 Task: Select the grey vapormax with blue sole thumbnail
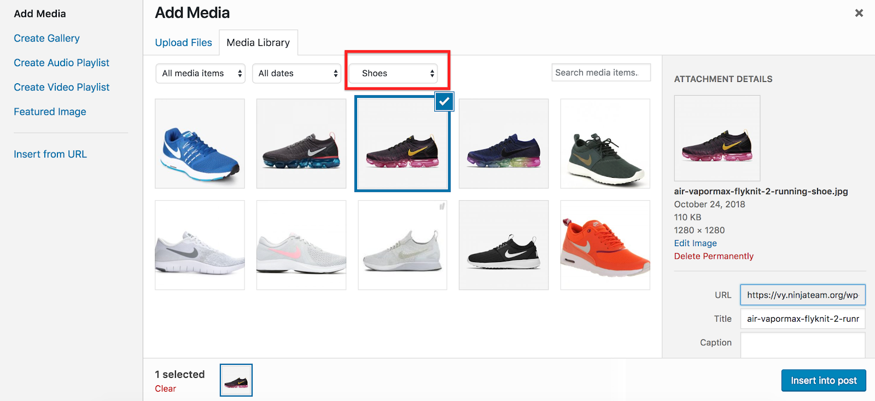click(x=301, y=144)
